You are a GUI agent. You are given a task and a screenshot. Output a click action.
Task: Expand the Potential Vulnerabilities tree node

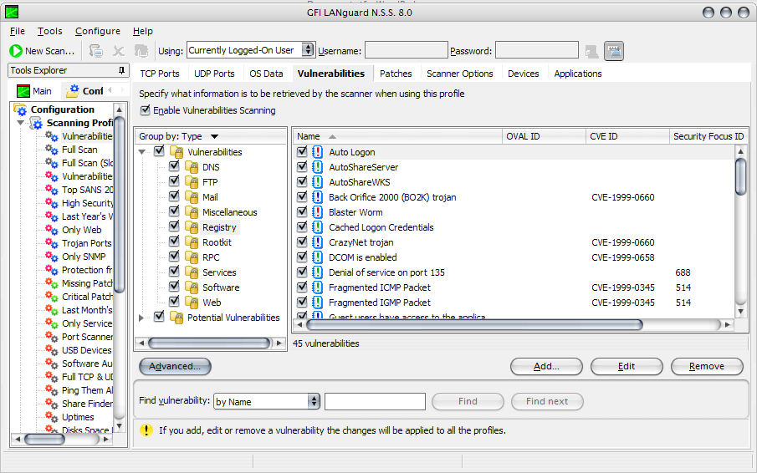coord(141,318)
